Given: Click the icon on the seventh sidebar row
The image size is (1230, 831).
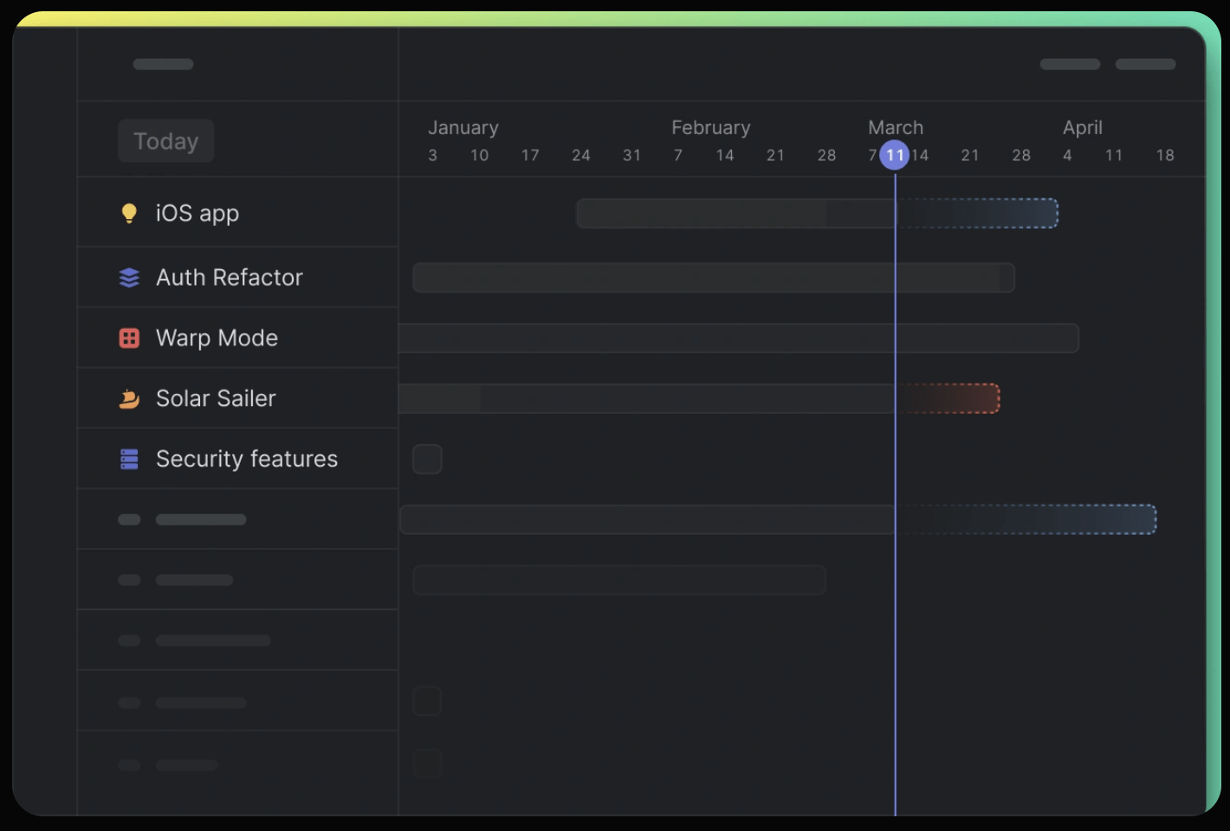Looking at the screenshot, I should [x=129, y=580].
